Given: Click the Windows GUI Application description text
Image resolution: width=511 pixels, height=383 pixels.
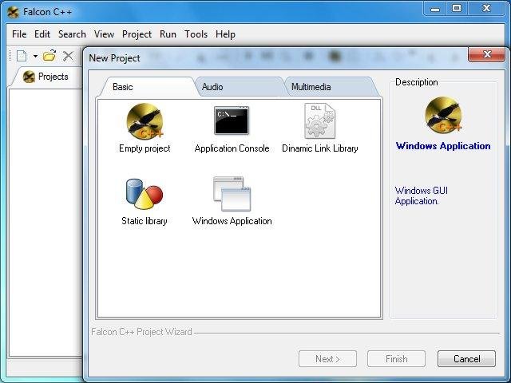Looking at the screenshot, I should coord(422,195).
